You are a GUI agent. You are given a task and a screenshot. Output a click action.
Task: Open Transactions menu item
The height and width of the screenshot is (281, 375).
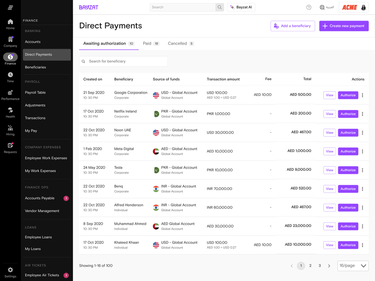point(35,118)
